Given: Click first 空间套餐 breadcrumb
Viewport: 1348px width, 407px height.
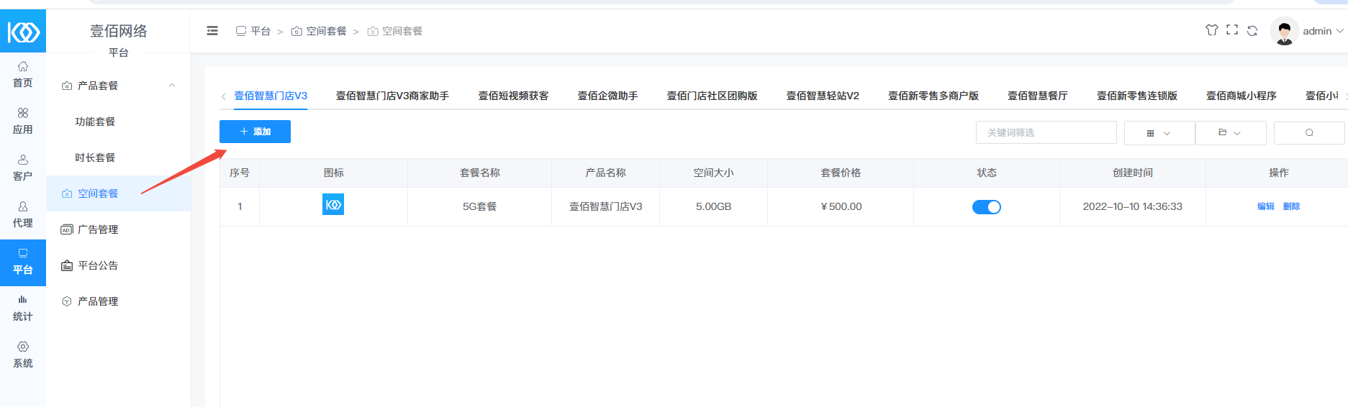Looking at the screenshot, I should click(319, 31).
